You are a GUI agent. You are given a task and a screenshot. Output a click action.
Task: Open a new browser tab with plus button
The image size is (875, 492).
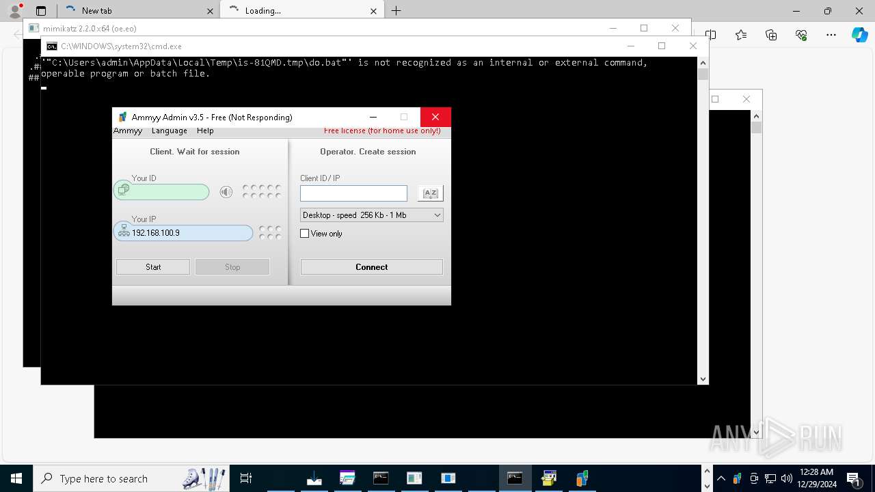tap(396, 11)
